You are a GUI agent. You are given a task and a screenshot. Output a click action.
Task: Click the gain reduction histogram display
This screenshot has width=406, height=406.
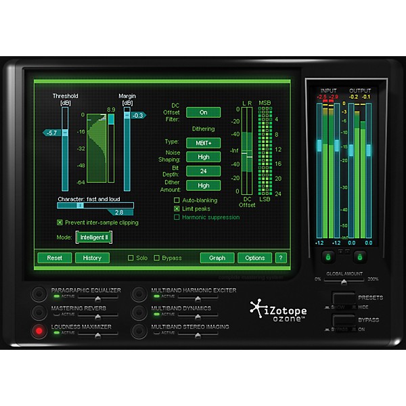point(97,148)
